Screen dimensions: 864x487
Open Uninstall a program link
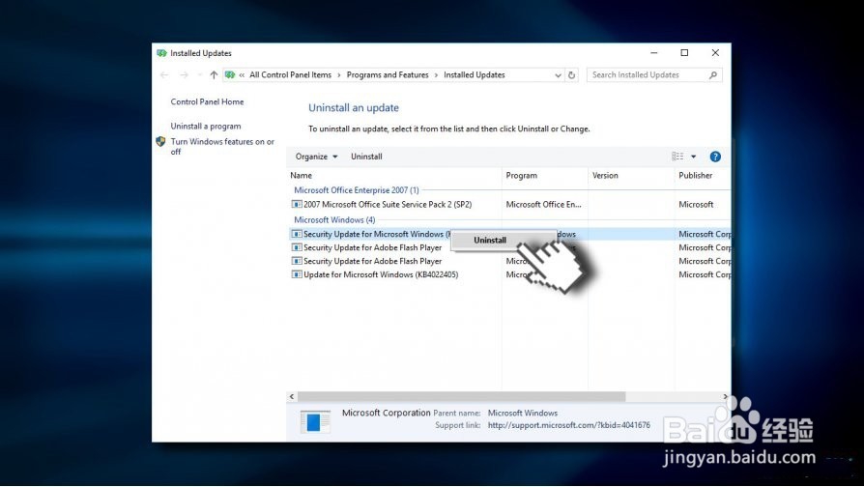[x=206, y=127]
